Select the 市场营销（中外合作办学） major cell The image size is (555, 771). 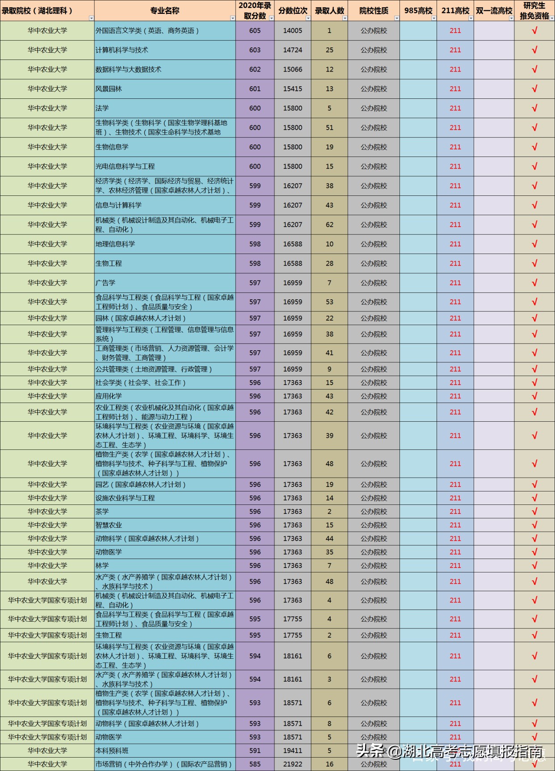(x=165, y=764)
